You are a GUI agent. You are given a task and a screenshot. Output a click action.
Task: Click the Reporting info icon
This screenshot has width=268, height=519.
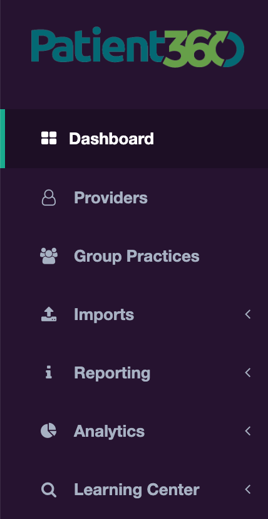49,373
